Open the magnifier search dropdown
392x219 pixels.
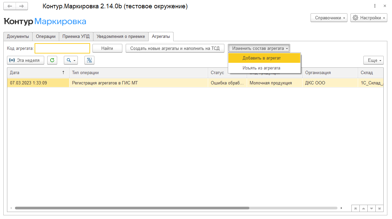pos(71,60)
